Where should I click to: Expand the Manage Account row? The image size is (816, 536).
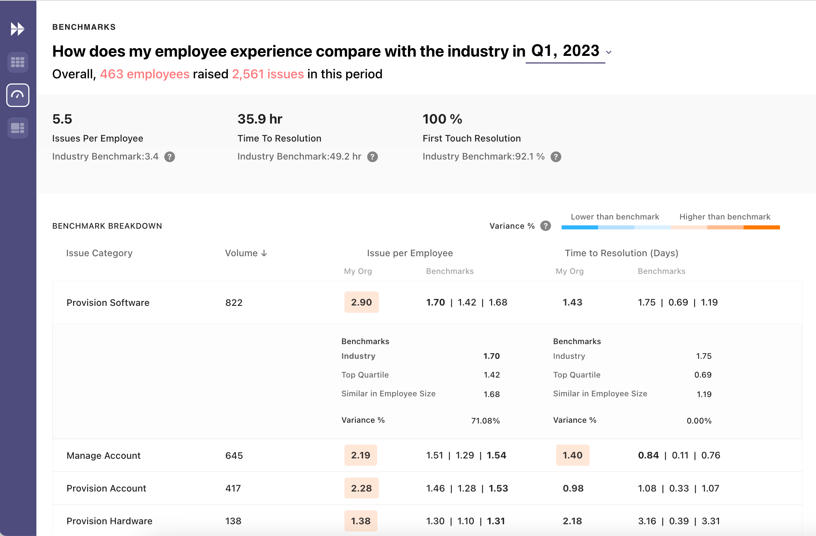[103, 455]
